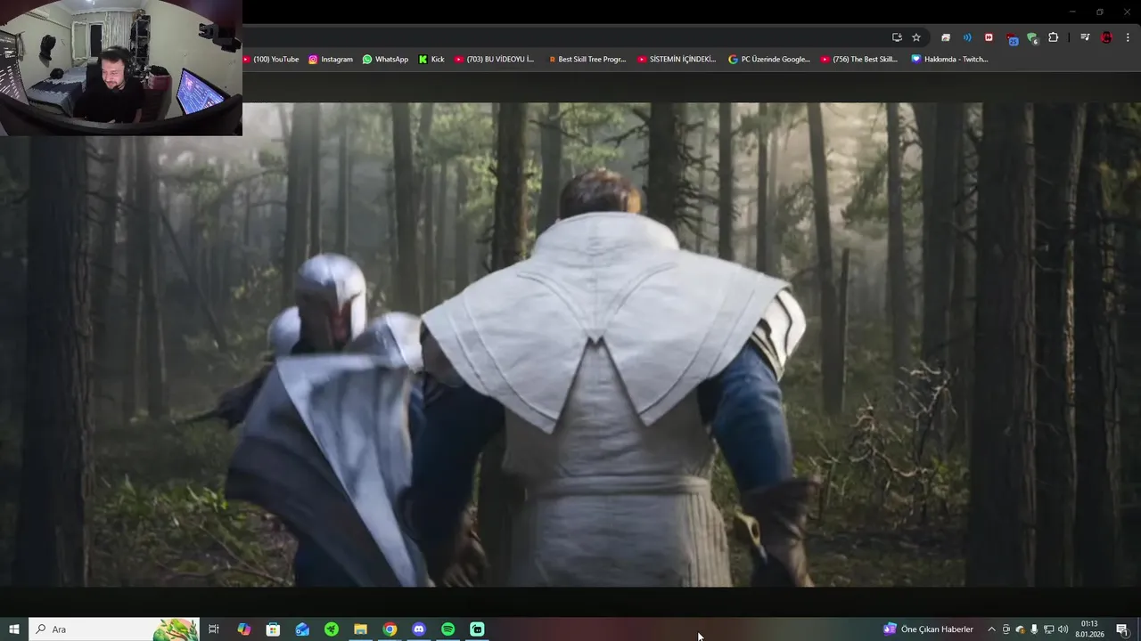Show hidden system tray icons
The height and width of the screenshot is (641, 1141).
(991, 629)
